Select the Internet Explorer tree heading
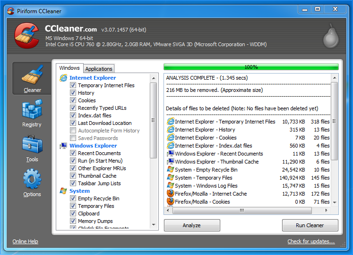 pos(93,78)
